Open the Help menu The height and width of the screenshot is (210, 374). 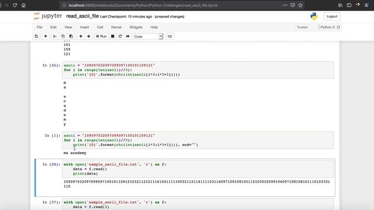[154, 27]
